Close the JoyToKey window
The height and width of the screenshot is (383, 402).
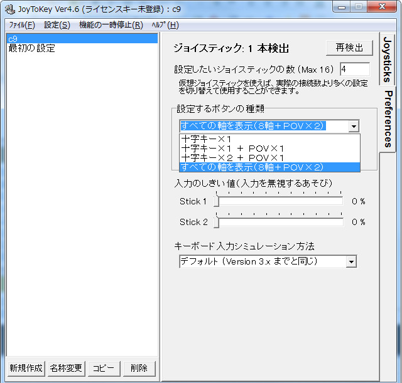(x=382, y=6)
